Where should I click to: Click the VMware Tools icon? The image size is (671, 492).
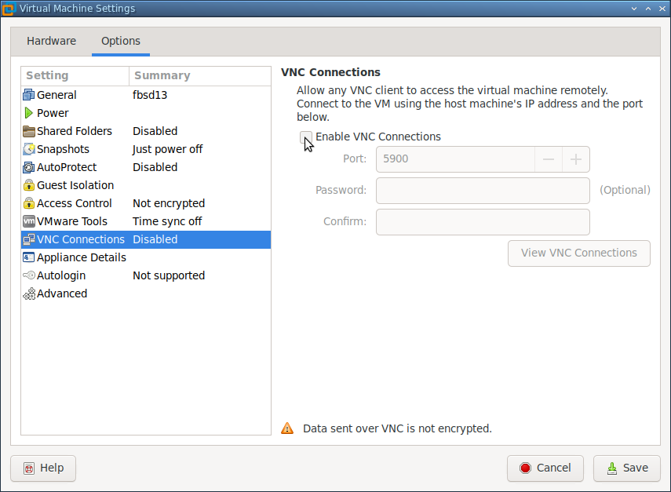pos(29,221)
